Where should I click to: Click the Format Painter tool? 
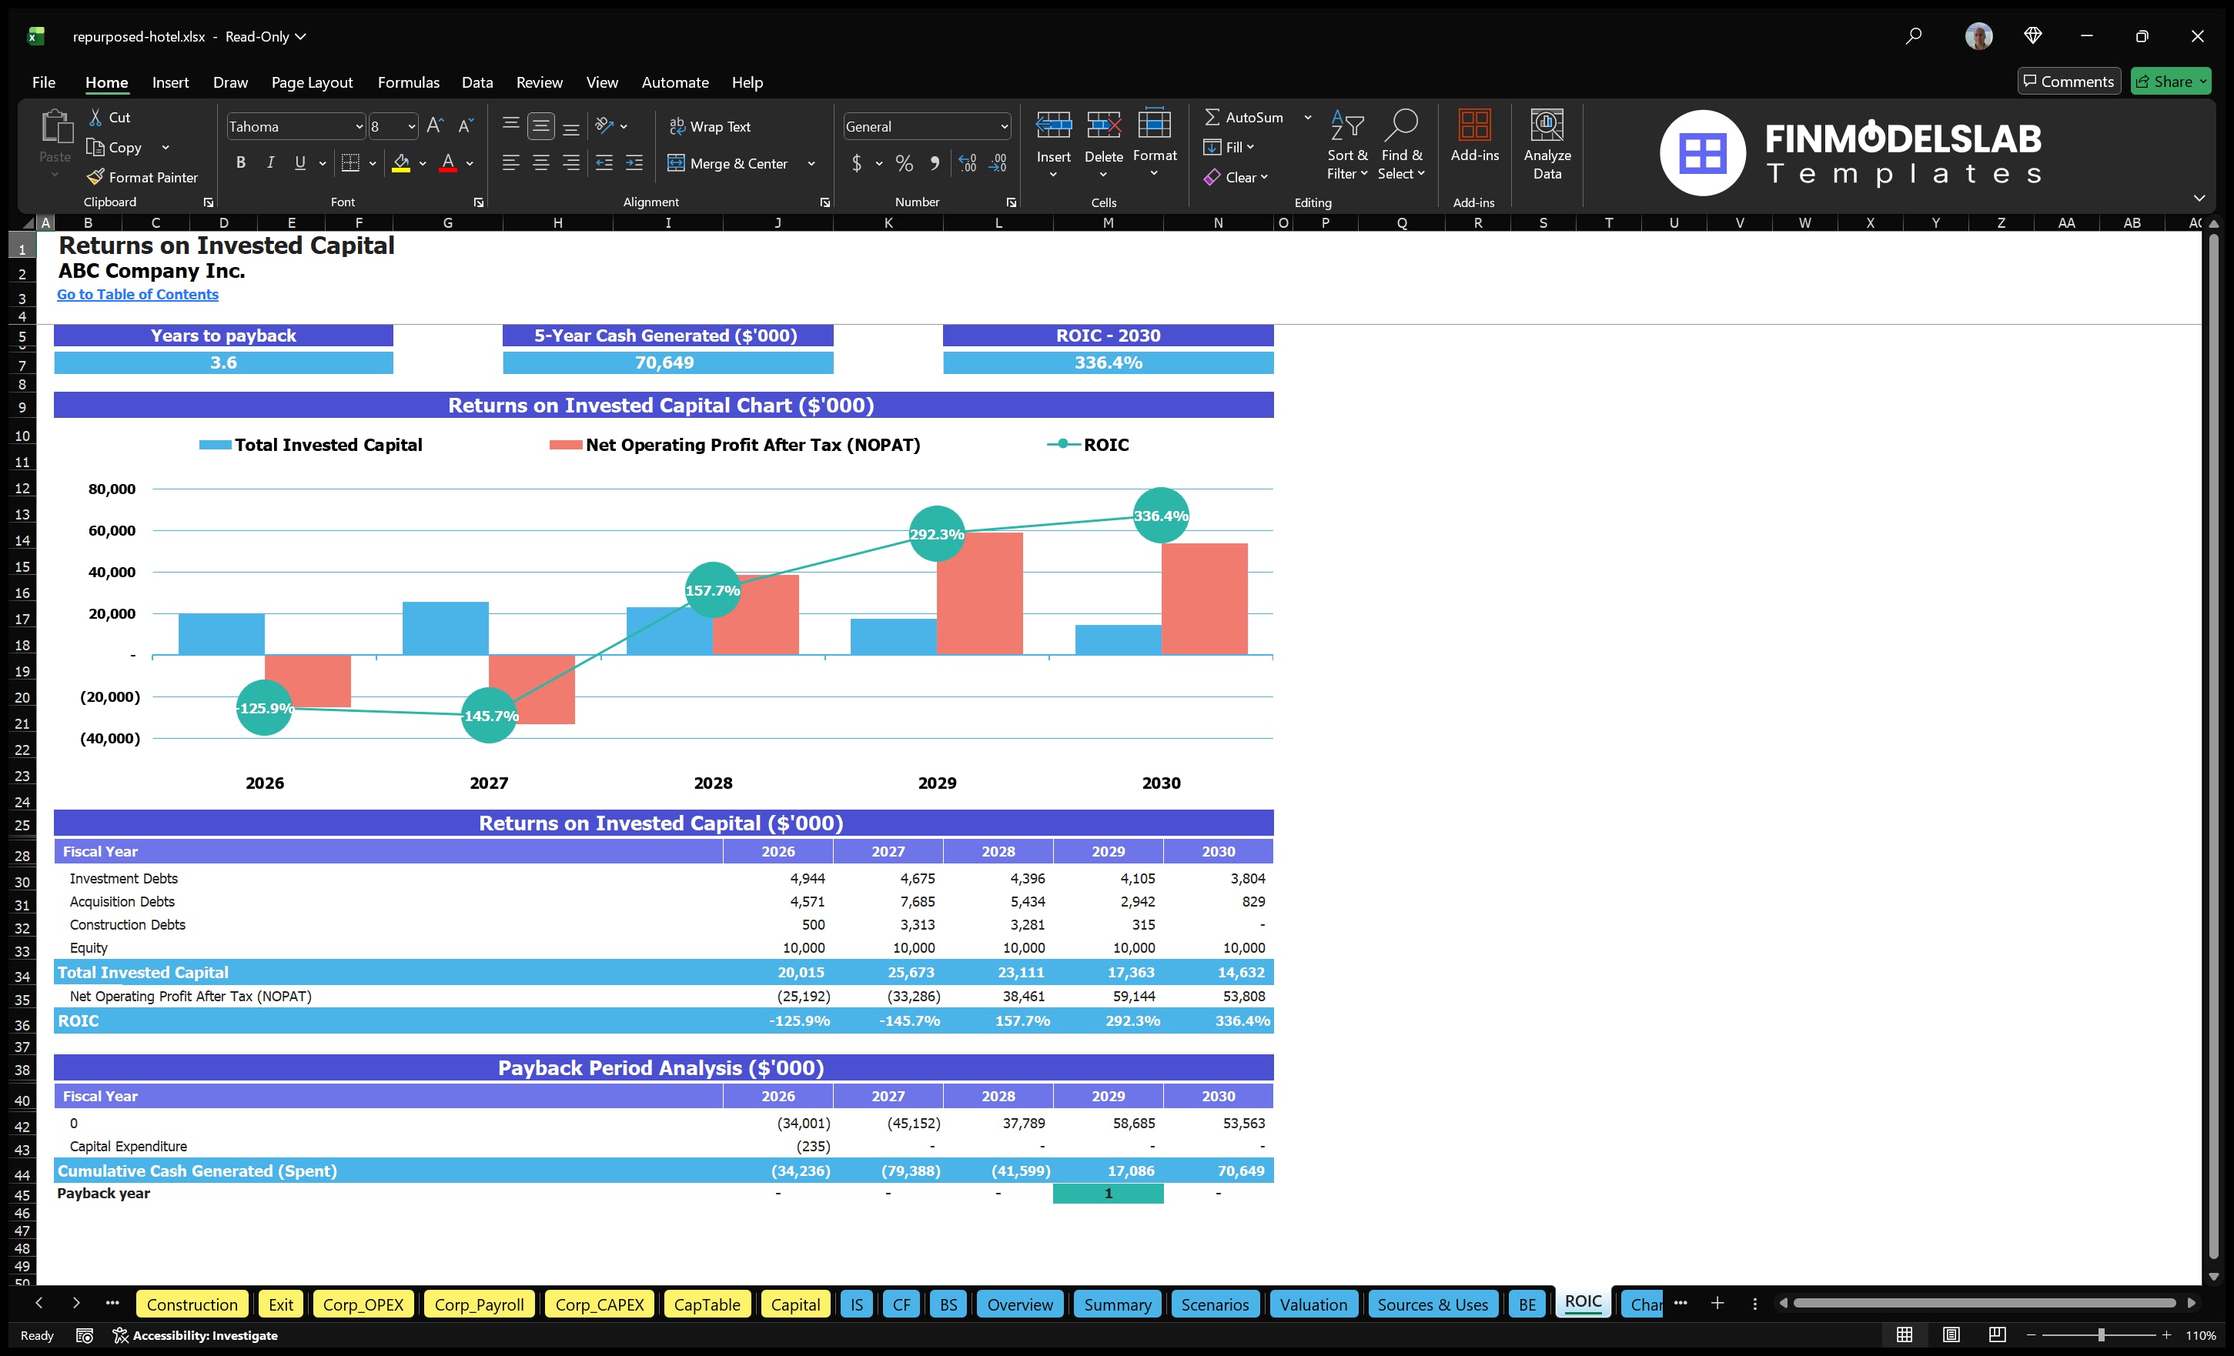(142, 177)
